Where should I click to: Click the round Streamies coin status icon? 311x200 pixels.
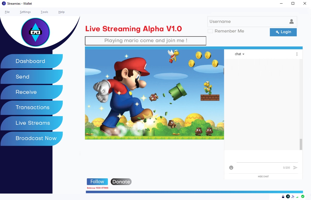click(288, 196)
